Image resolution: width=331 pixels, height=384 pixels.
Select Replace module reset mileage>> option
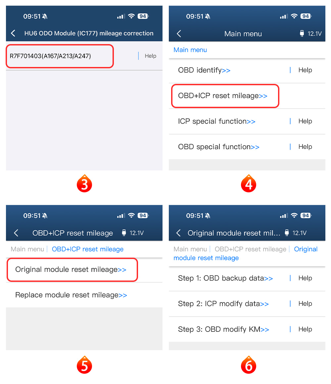[71, 295]
